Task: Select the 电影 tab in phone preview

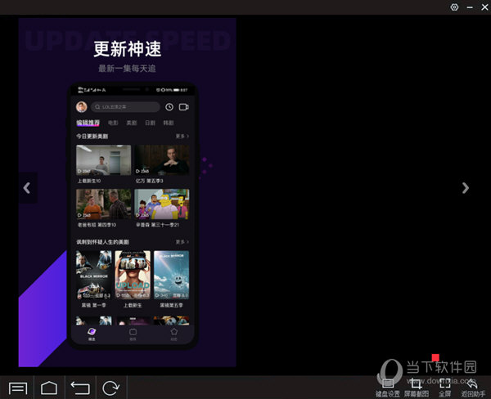Action: pos(113,123)
